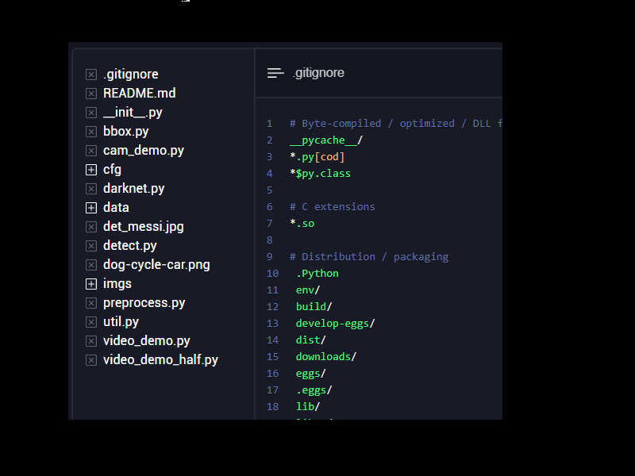The width and height of the screenshot is (635, 476).
Task: Open detect.py from the file tree
Action: coord(130,246)
